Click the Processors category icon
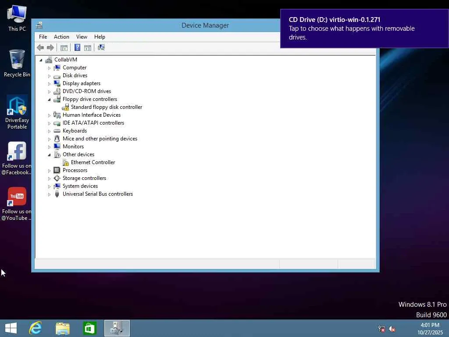Viewport: 449px width, 337px height. (x=57, y=170)
